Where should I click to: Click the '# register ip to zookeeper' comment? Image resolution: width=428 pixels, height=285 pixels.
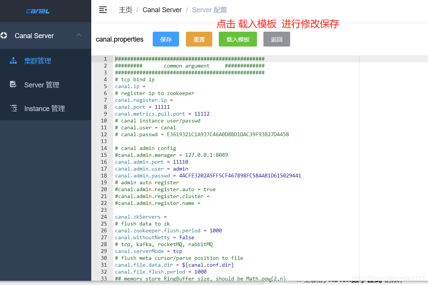[155, 93]
